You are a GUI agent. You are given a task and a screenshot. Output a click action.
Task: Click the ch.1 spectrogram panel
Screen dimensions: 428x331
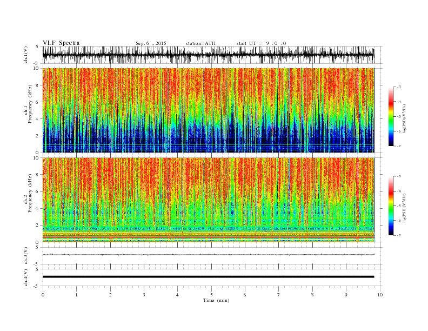[208, 110]
